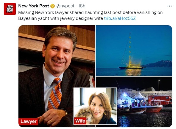Screen dimensions: 176x129
Task: Open the @nypost handle link
Action: coord(65,6)
